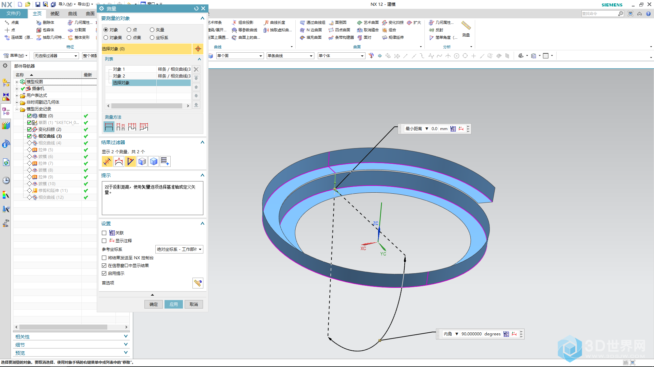Remove selected item from the 列表

point(196,69)
